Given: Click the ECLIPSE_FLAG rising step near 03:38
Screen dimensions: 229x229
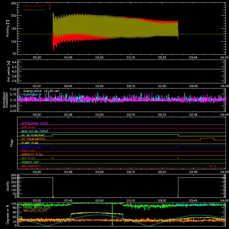Looking at the screenshot, I should [x=178, y=147].
